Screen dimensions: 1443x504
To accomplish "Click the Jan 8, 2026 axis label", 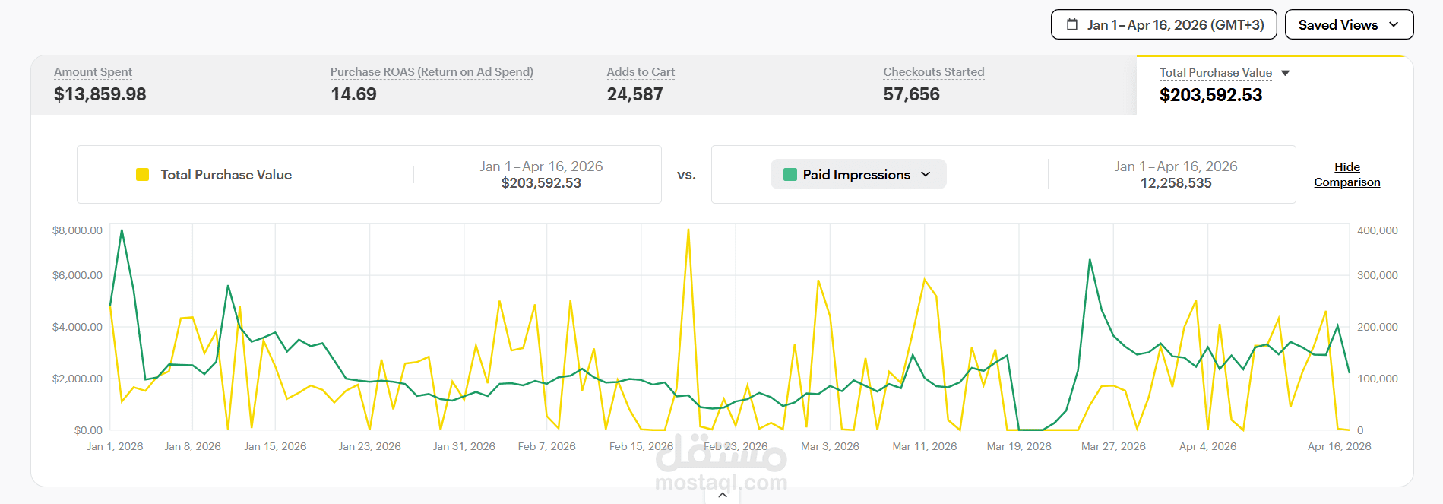I will tap(193, 446).
